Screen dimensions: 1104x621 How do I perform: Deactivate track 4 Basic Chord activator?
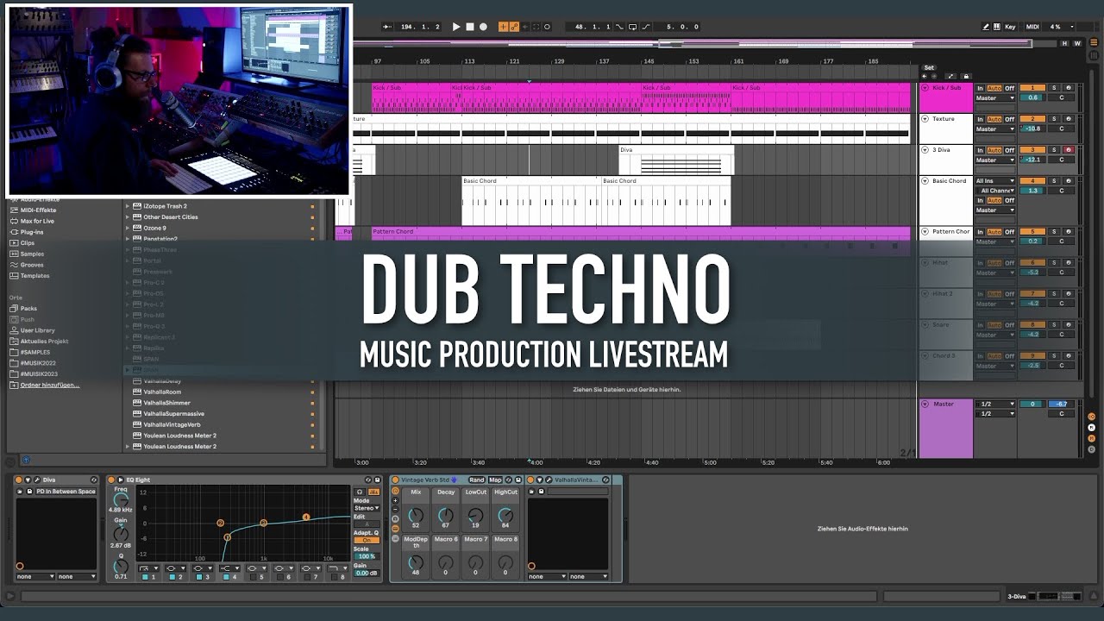(1032, 181)
